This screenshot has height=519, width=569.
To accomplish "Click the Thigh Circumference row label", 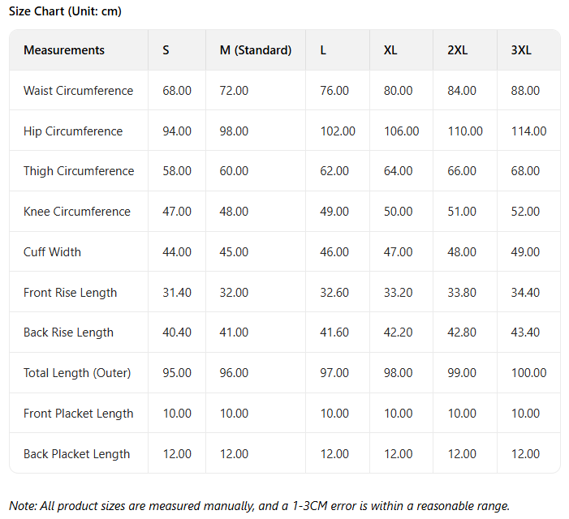I will tap(79, 171).
